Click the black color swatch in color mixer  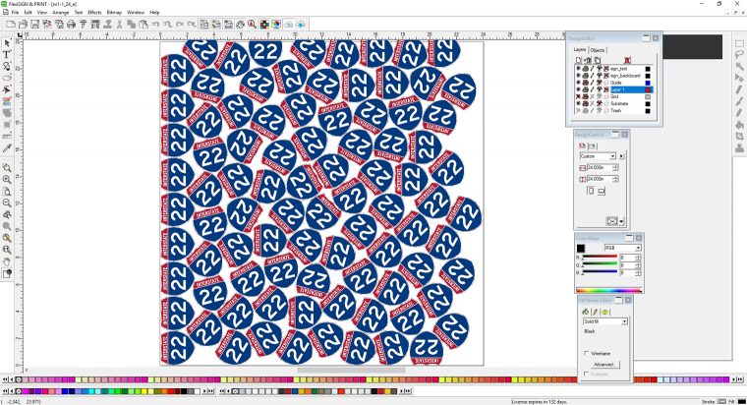pyautogui.click(x=581, y=248)
